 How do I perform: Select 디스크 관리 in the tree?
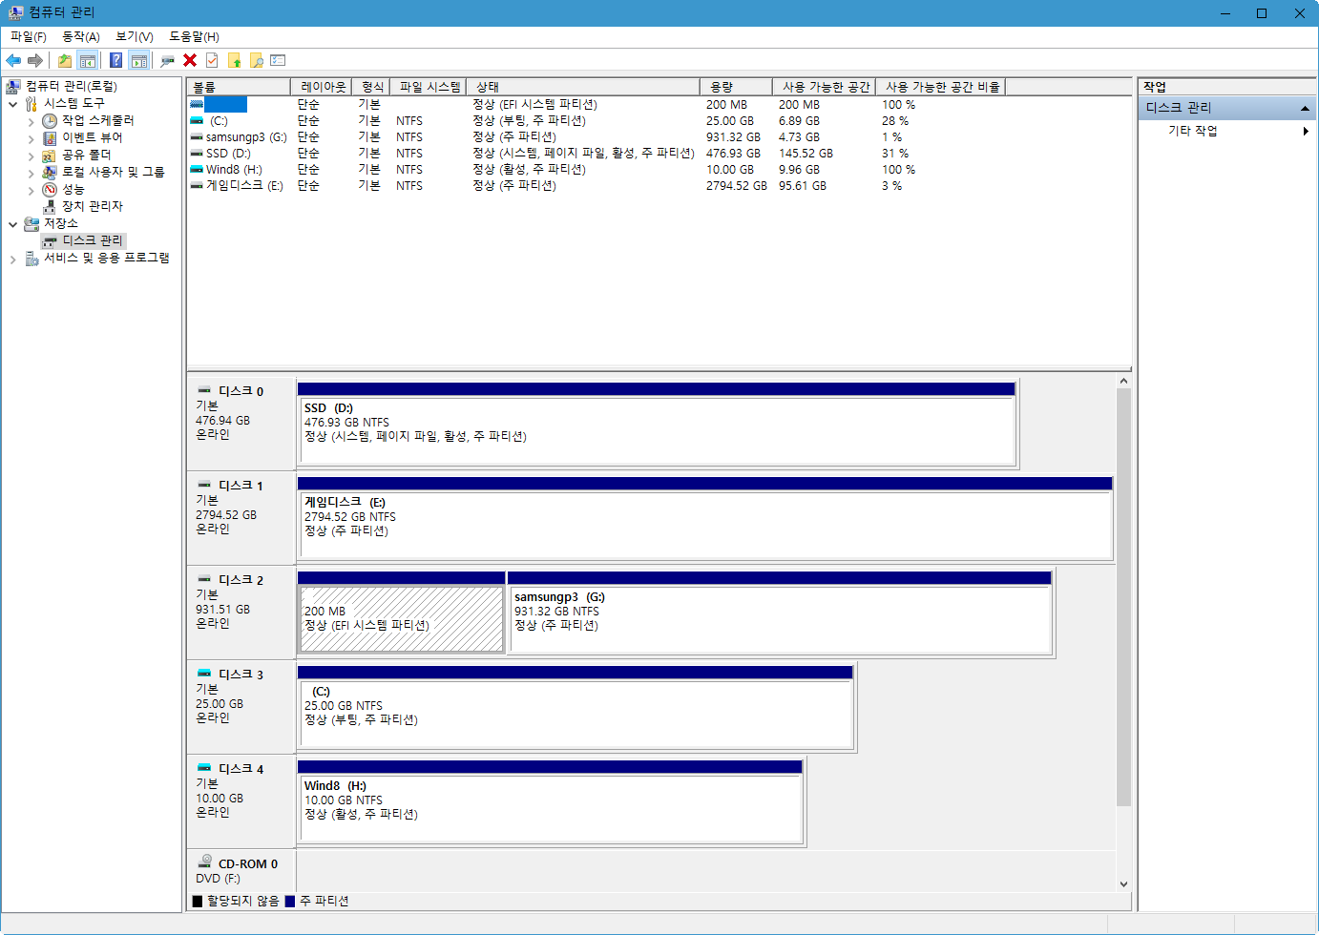93,240
